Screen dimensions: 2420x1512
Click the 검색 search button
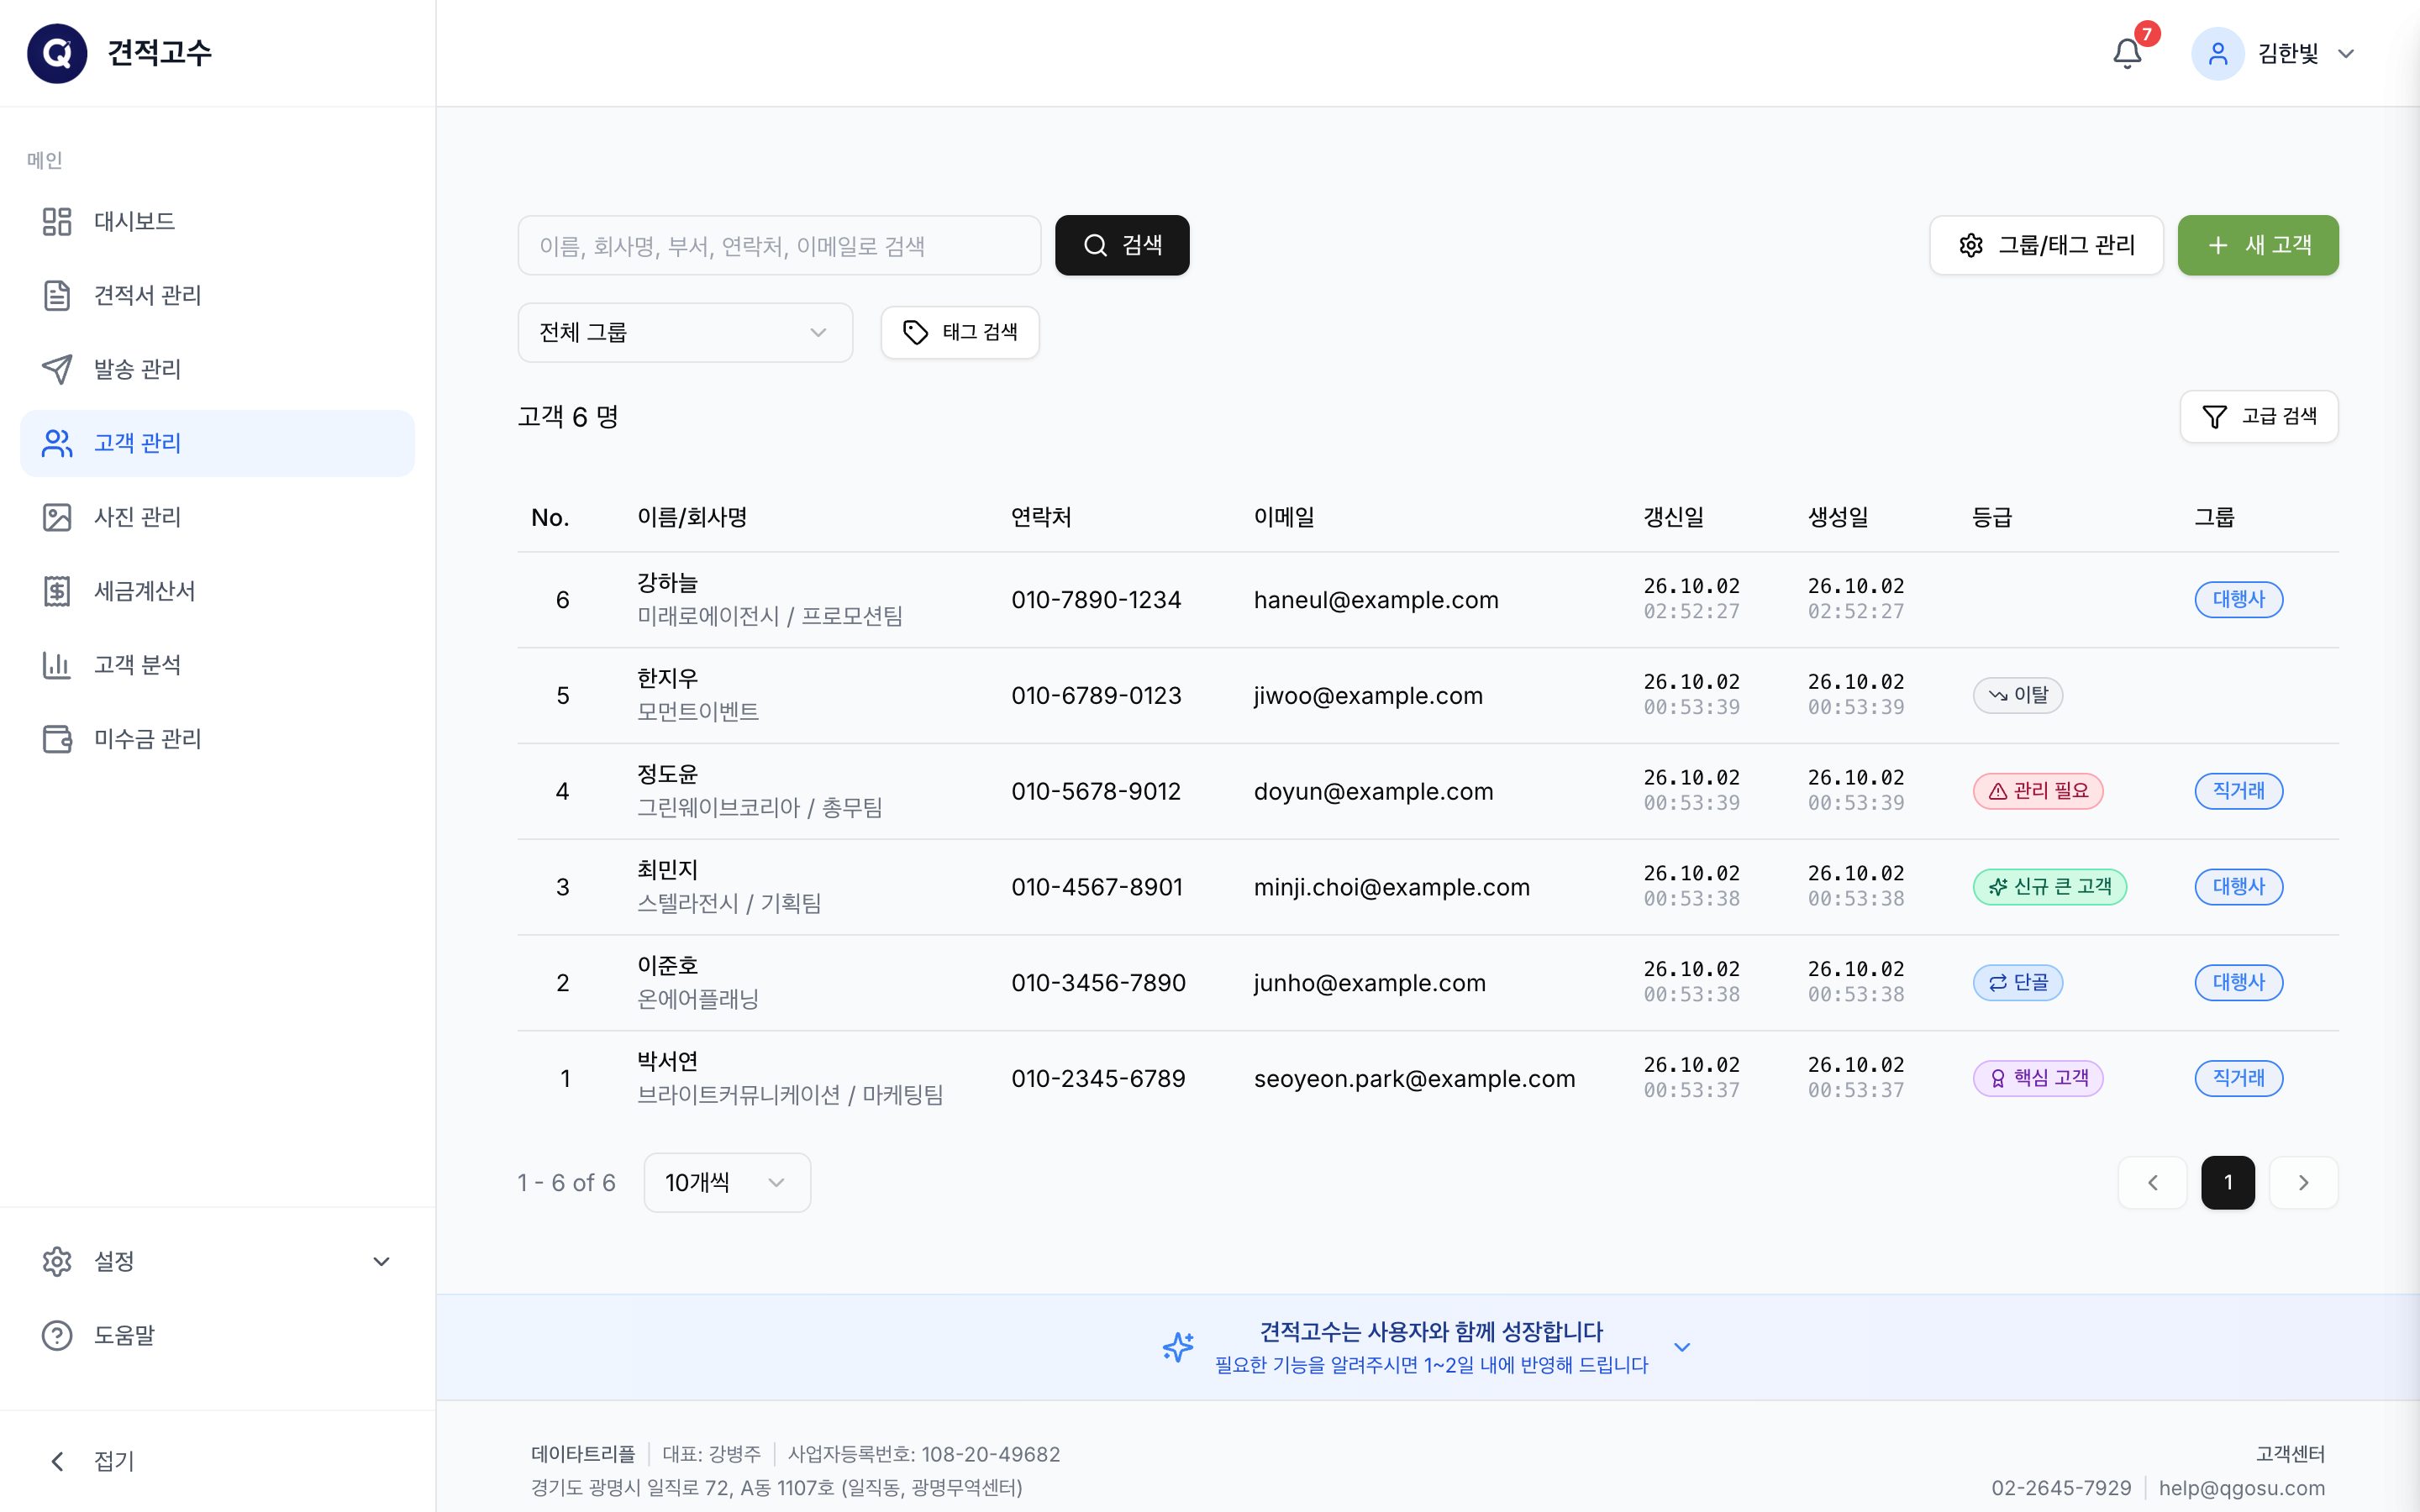[1122, 245]
